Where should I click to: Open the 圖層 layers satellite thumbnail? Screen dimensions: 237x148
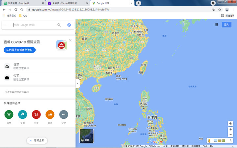[x=87, y=136]
